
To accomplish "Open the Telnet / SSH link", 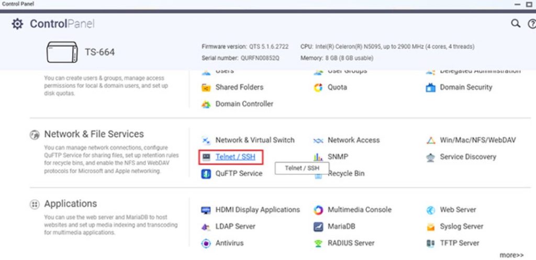I will pyautogui.click(x=235, y=157).
